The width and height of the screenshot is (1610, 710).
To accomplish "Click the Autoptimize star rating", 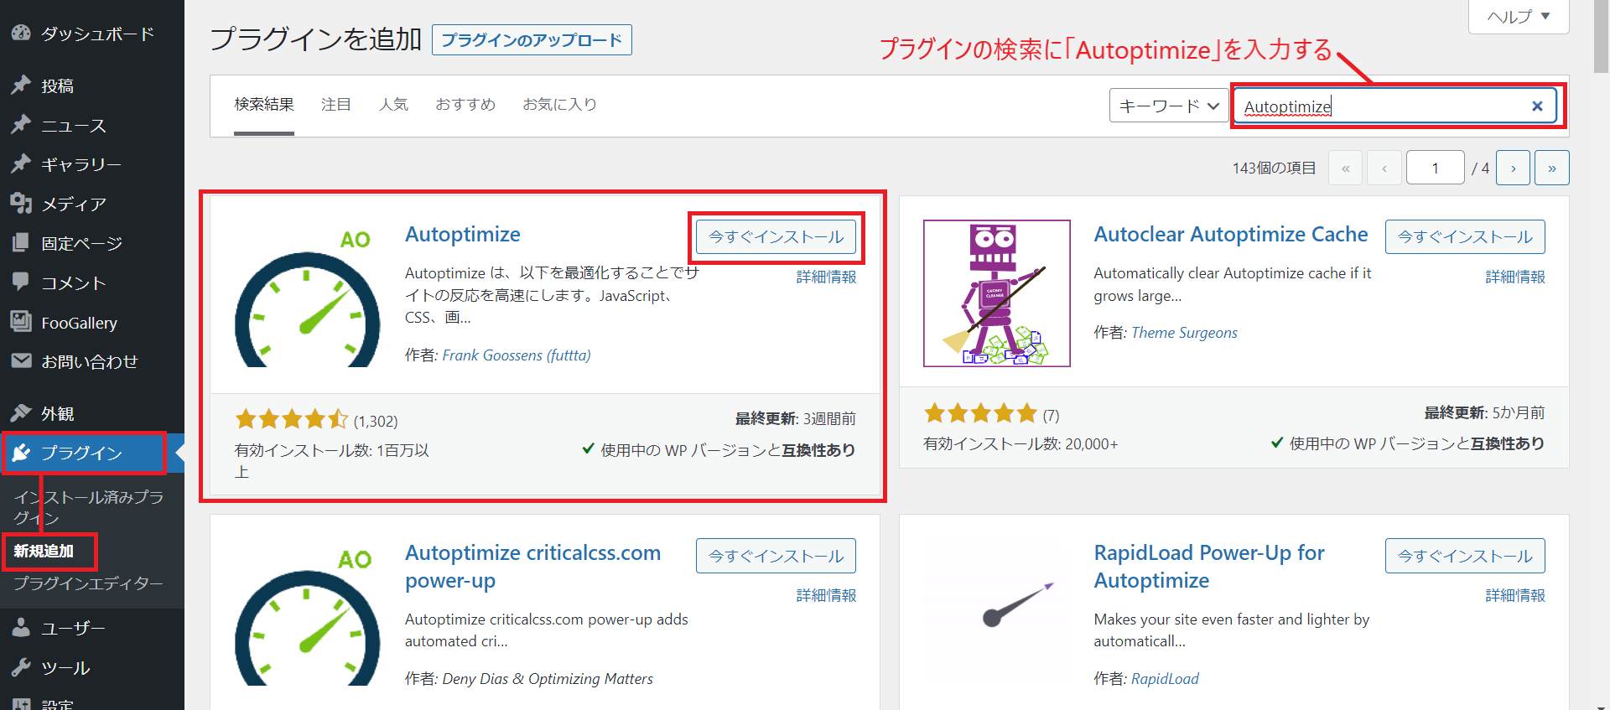I will (291, 419).
